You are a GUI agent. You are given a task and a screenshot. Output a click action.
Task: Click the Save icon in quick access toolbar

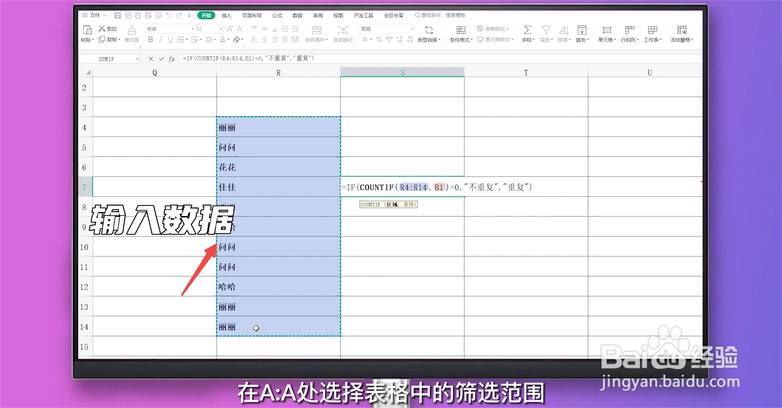[118, 15]
